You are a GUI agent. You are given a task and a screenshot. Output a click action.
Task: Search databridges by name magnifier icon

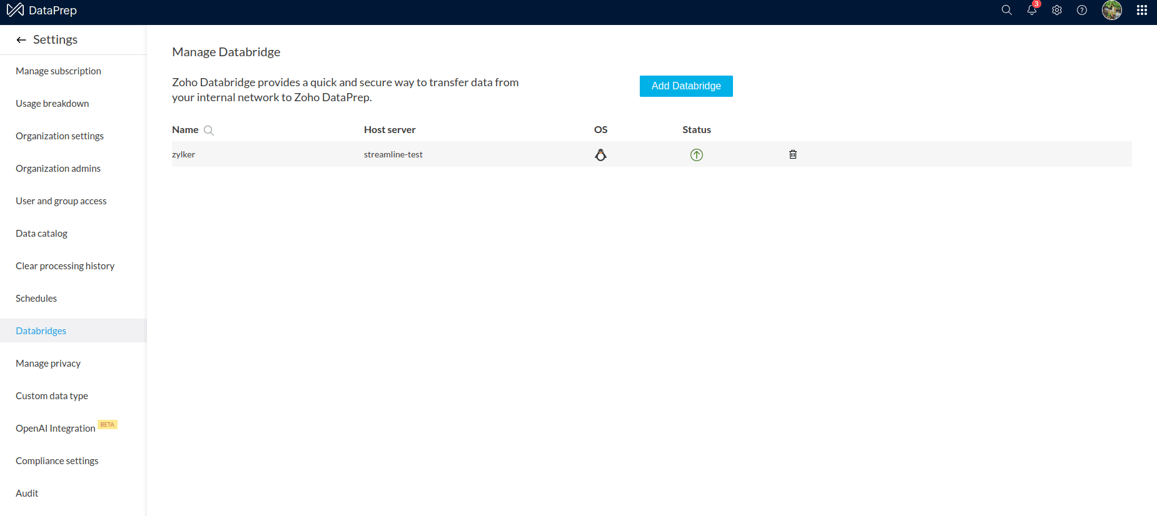click(209, 131)
